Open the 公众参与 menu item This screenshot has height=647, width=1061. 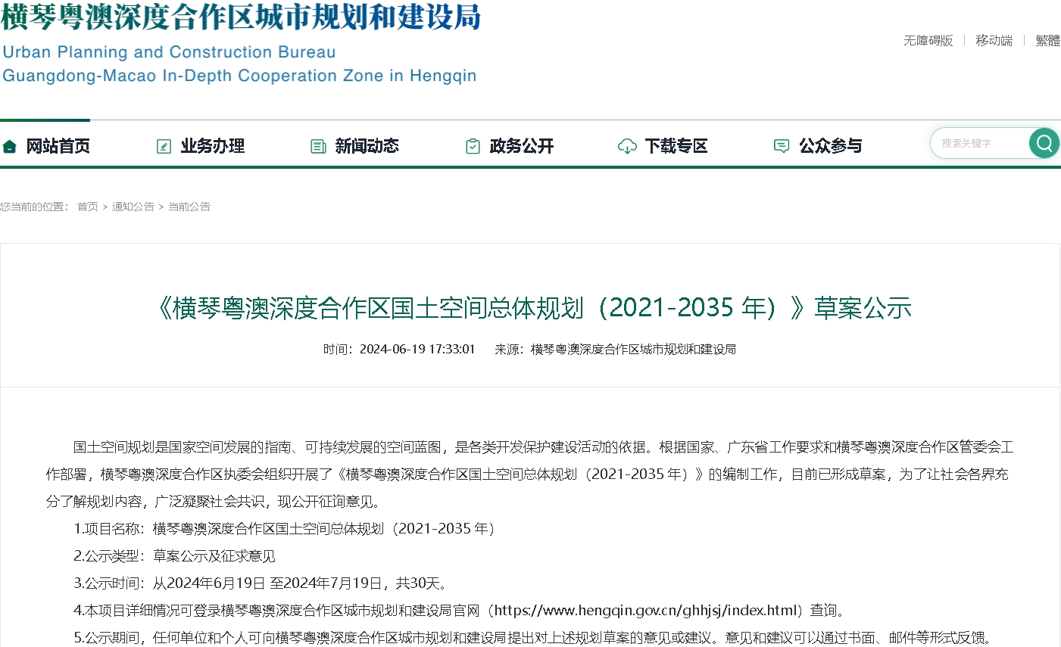(x=830, y=146)
